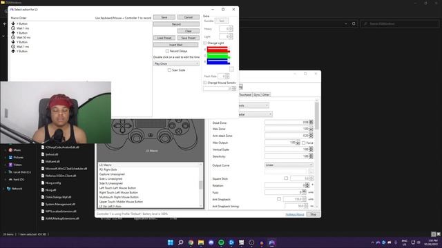Click Local Disk (C:) drive icon in sidebar
Image resolution: width=442 pixels, height=248 pixels.
point(10,172)
